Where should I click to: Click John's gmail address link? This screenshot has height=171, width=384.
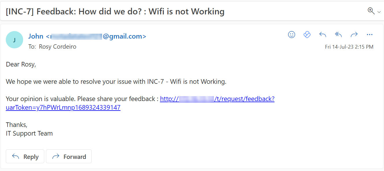116,36
